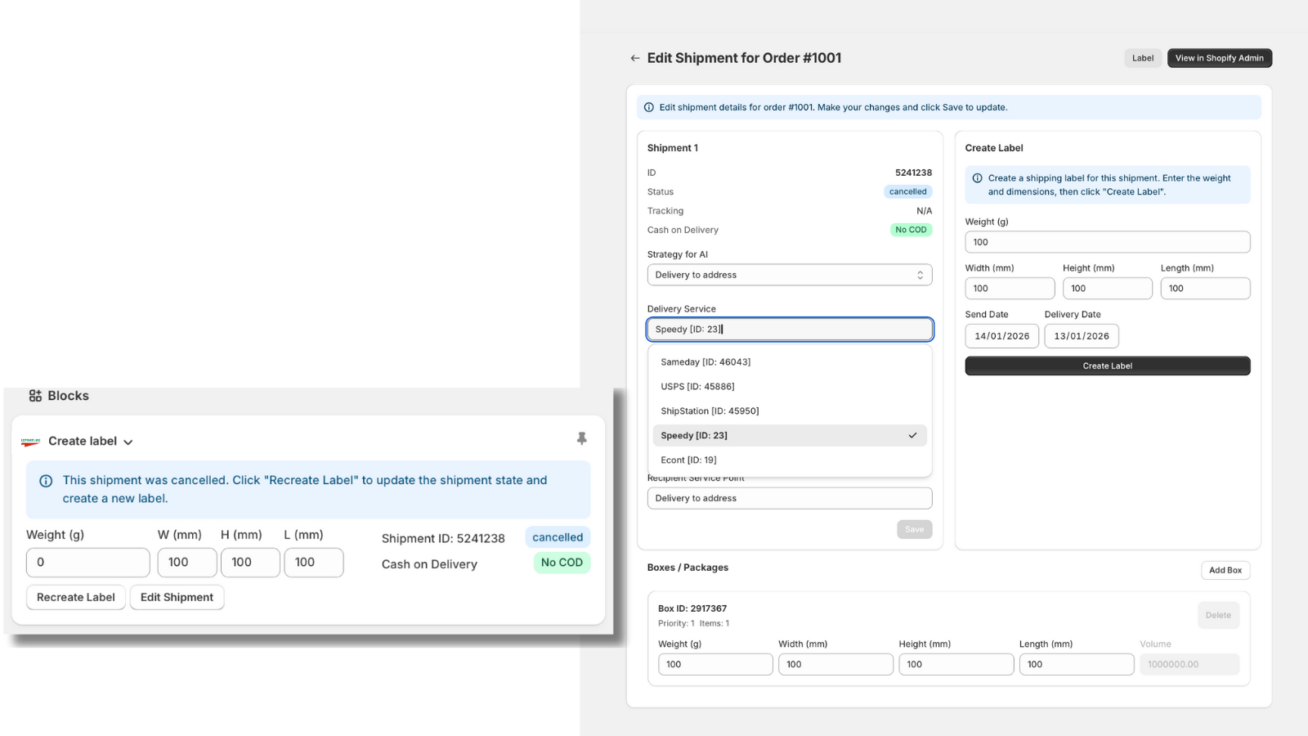Click the Delivery Service combo box
The height and width of the screenshot is (736, 1308).
[x=789, y=330]
